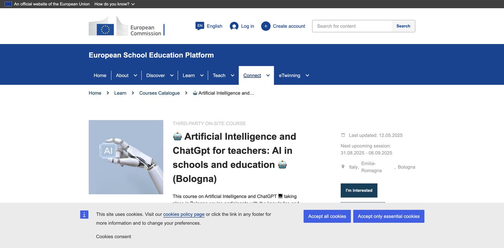This screenshot has width=504, height=248.
Task: Click the EU flag icon in top bar
Action: pyautogui.click(x=8, y=4)
